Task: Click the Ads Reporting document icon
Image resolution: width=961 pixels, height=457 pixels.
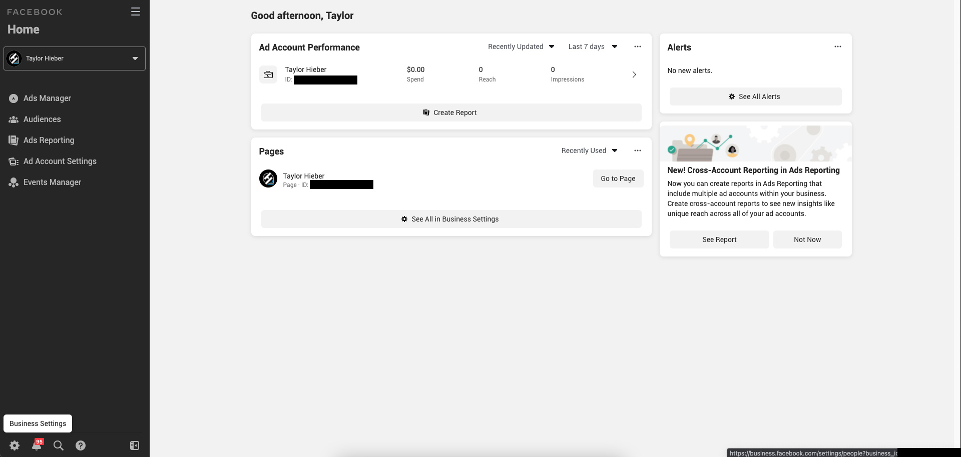Action: pos(14,140)
